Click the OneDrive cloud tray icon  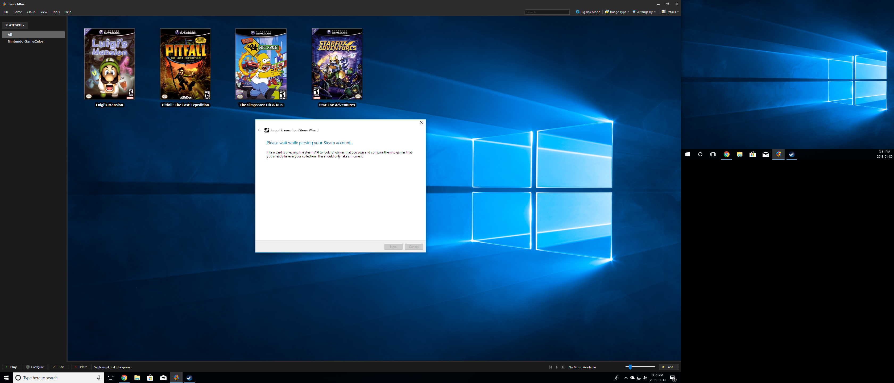point(632,378)
